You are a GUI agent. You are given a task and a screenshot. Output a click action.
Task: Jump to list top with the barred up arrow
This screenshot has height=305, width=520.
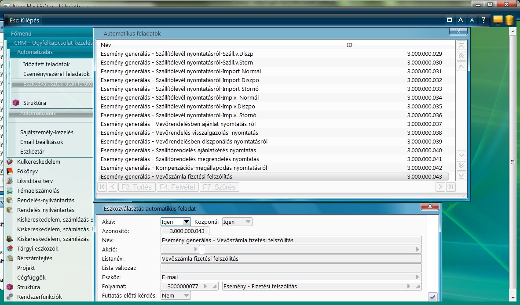click(x=461, y=45)
